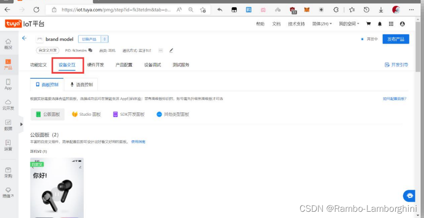This screenshot has width=424, height=218.
Task: Open 运营 operations in sidebar
Action: 8,145
